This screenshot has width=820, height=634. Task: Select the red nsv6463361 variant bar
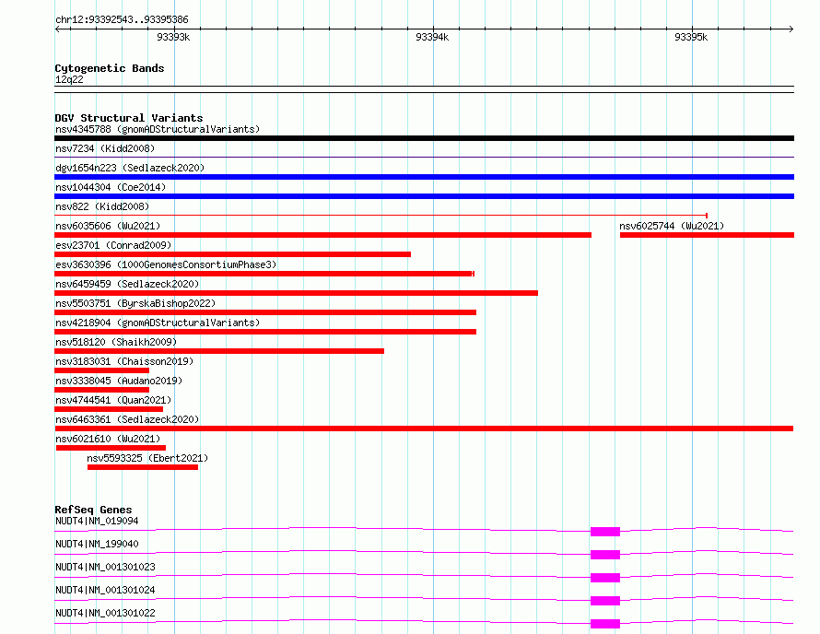[424, 429]
